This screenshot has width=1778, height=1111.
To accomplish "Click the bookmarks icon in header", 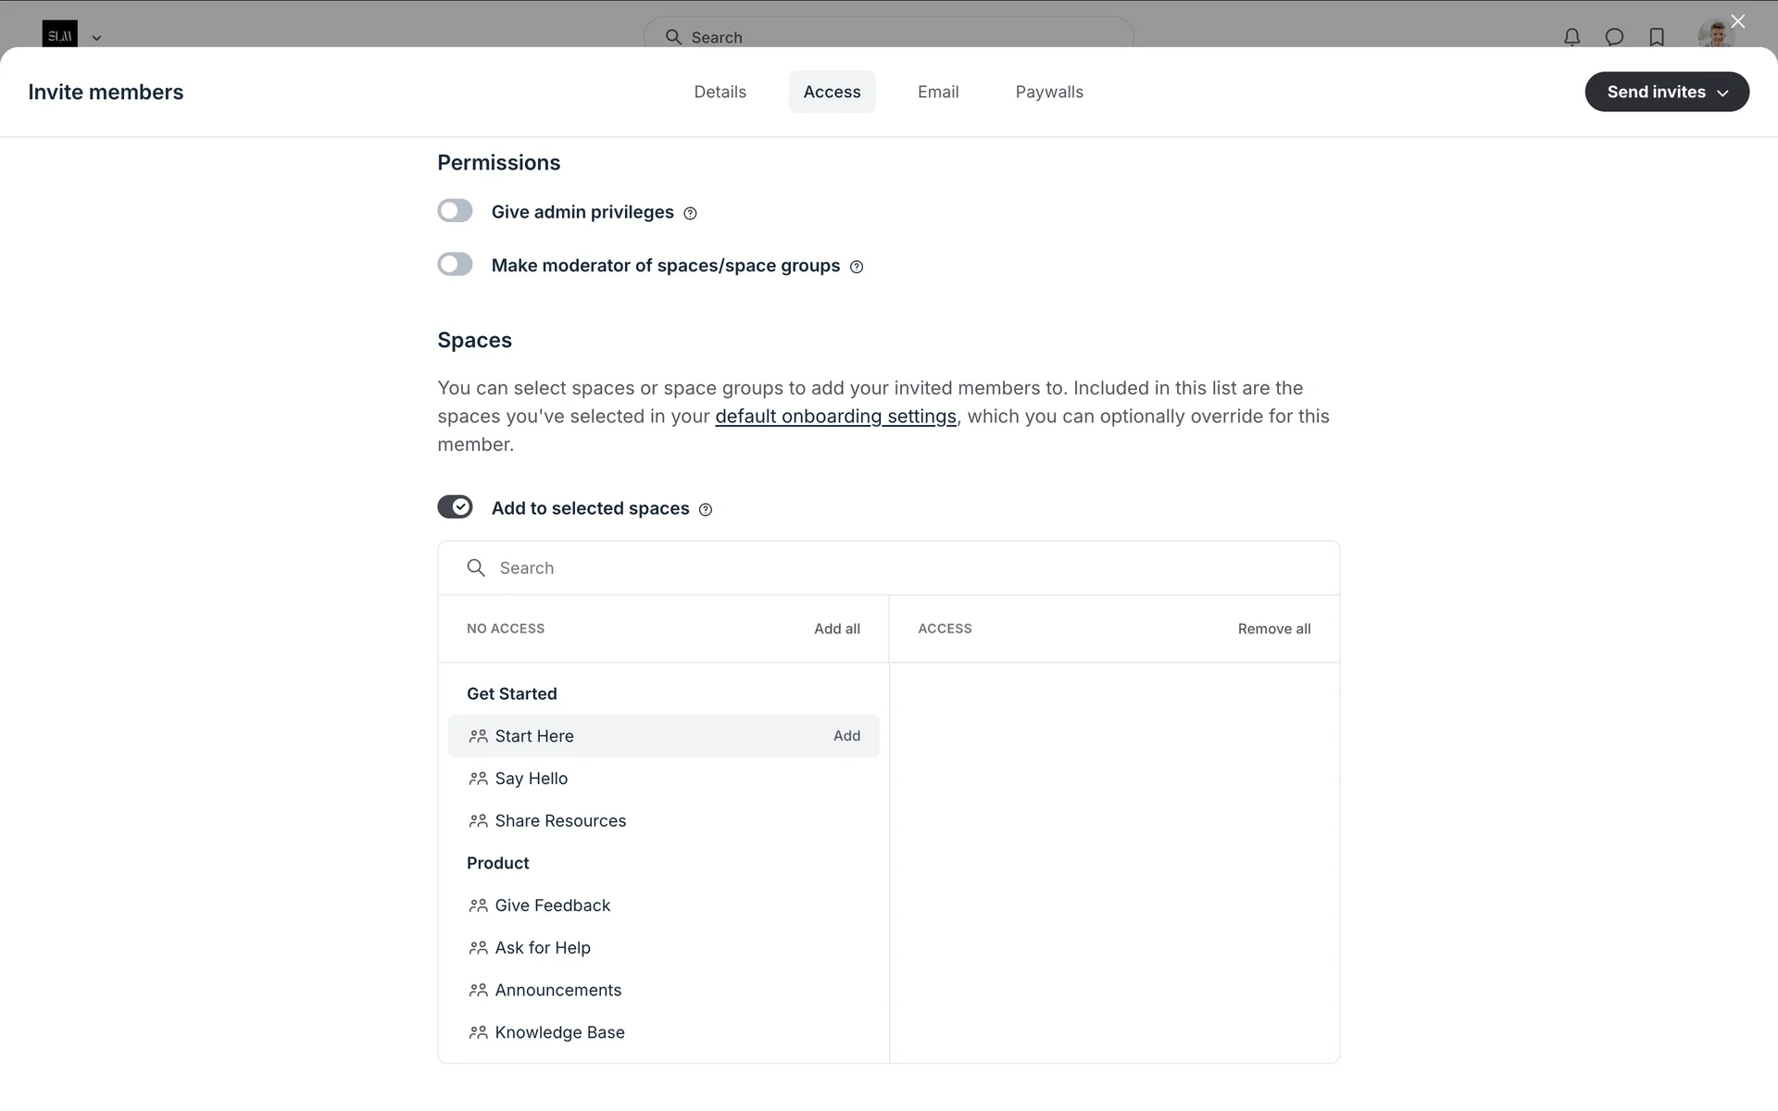I will tap(1657, 37).
